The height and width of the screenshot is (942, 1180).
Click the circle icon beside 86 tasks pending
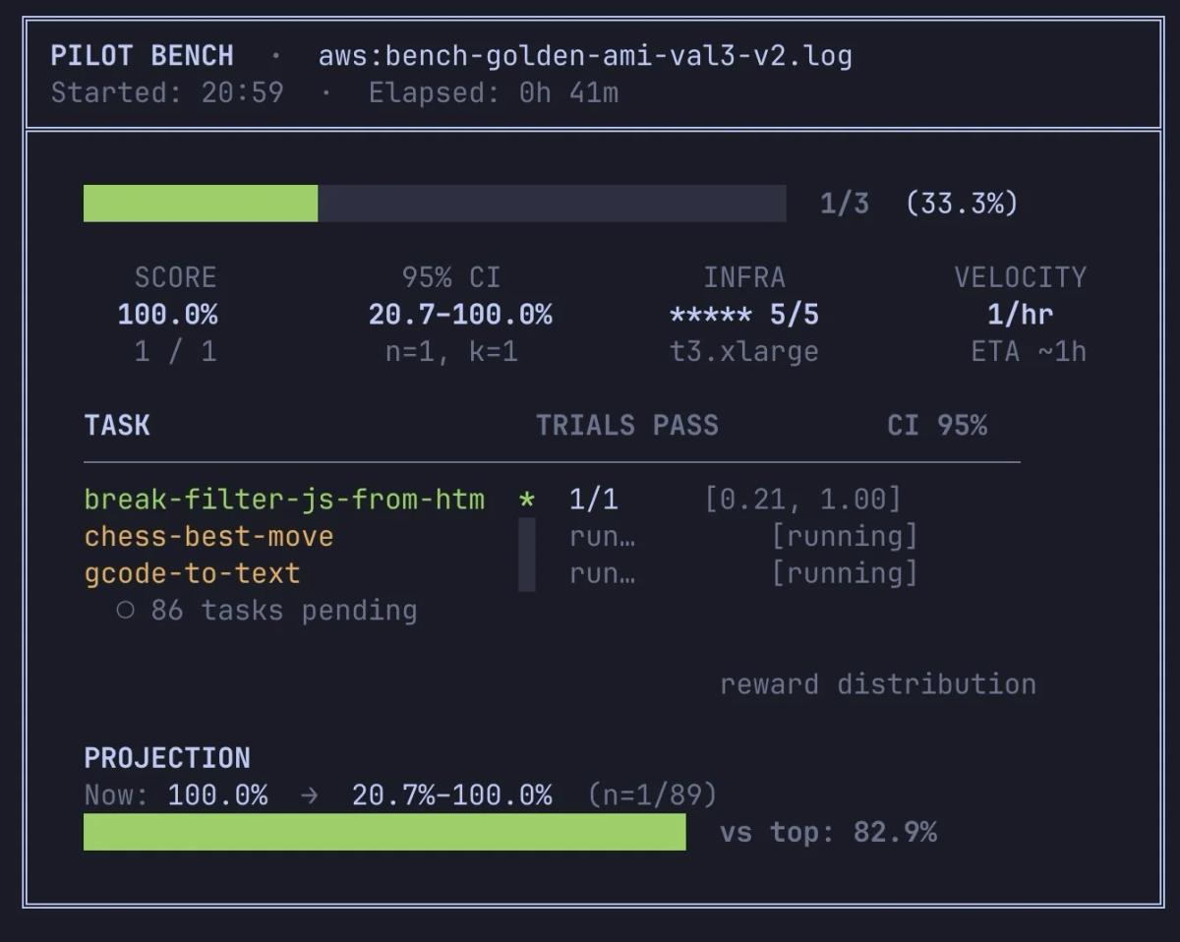(x=125, y=611)
